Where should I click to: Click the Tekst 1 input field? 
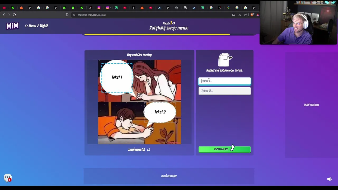(224, 81)
